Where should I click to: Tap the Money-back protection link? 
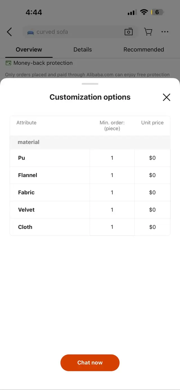pyautogui.click(x=43, y=63)
